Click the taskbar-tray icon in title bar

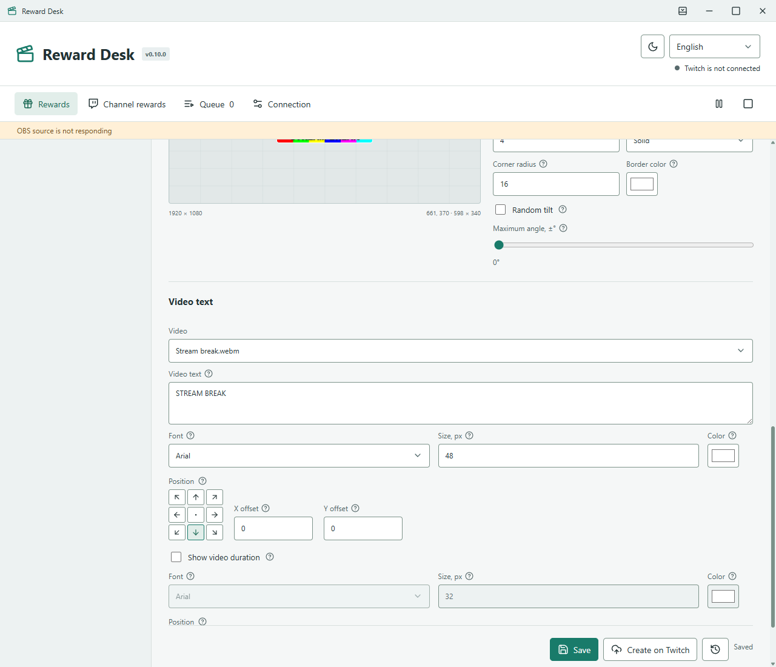tap(683, 11)
